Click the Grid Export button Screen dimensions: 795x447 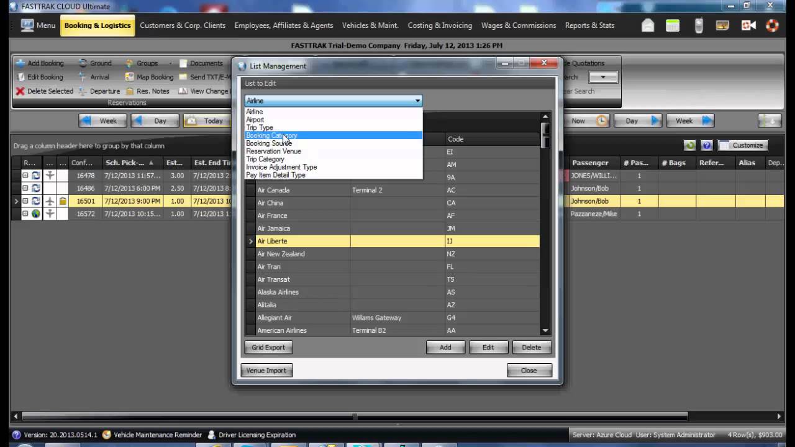click(x=268, y=348)
